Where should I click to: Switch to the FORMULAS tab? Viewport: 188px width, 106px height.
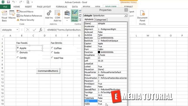click(61, 7)
